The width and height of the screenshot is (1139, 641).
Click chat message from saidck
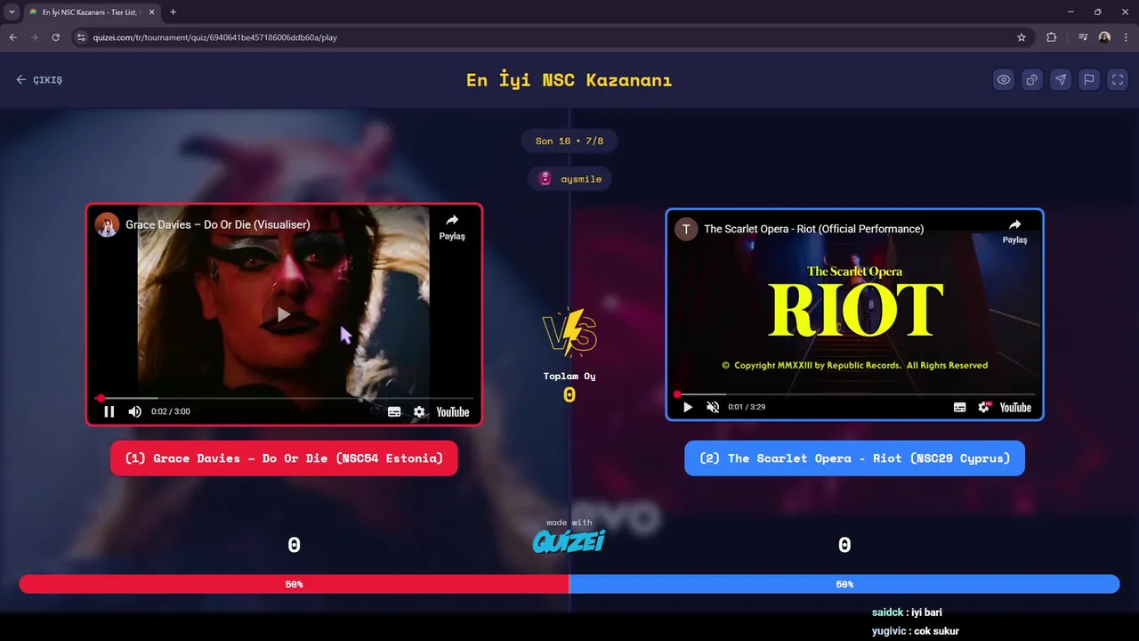pyautogui.click(x=907, y=613)
